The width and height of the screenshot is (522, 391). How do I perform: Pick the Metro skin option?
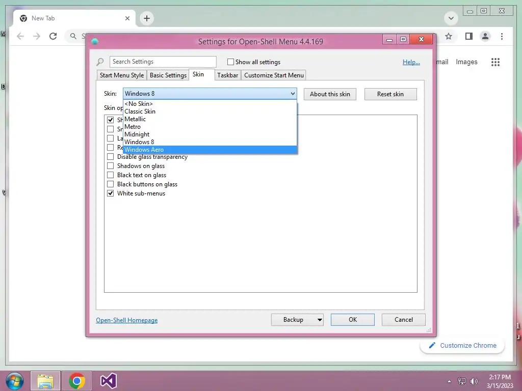210,127
